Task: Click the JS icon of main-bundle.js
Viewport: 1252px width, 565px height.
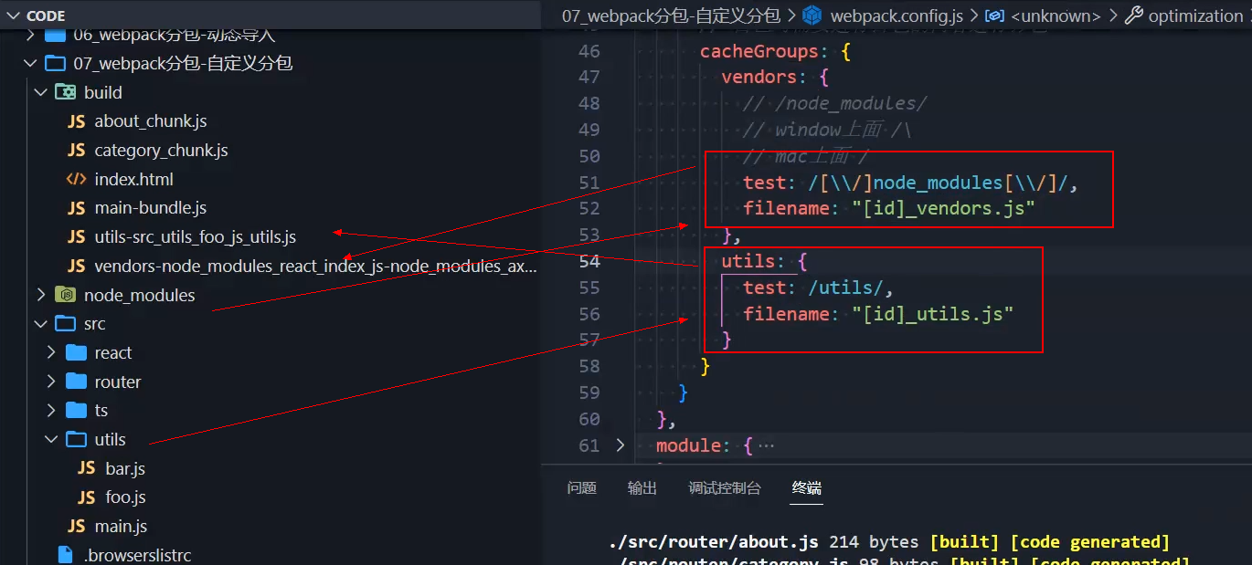Action: 77,208
